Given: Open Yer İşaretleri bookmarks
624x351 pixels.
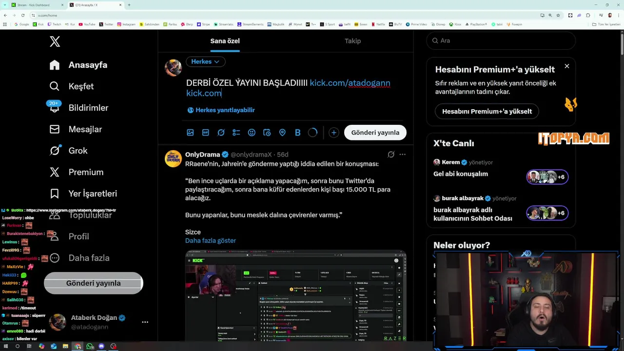Looking at the screenshot, I should 83,194.
